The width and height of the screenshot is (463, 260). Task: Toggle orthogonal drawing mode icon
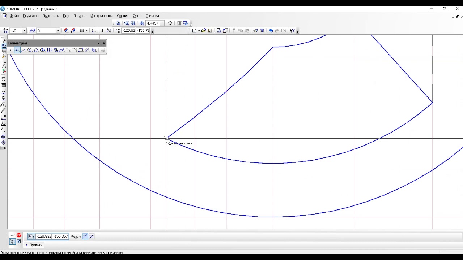tap(102, 31)
